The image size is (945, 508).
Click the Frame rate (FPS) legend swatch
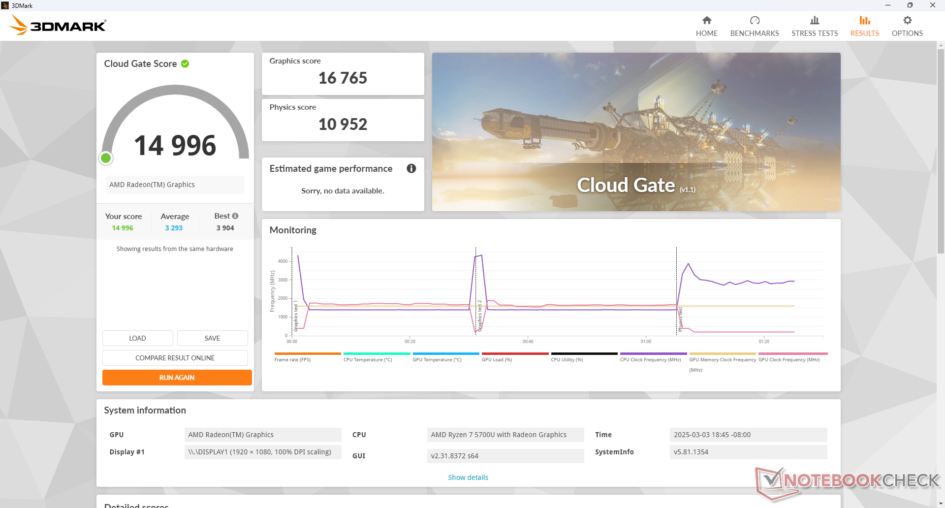(308, 353)
